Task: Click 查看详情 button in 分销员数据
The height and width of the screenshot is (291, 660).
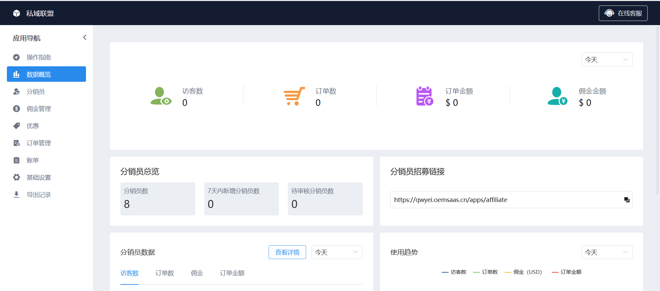Action: [x=287, y=252]
